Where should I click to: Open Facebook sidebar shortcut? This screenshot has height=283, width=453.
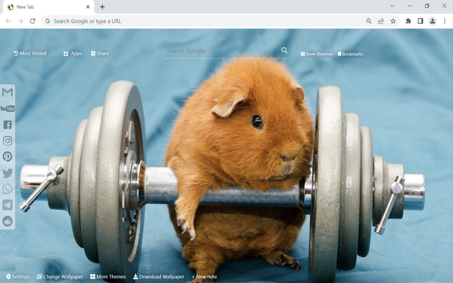pyautogui.click(x=7, y=125)
